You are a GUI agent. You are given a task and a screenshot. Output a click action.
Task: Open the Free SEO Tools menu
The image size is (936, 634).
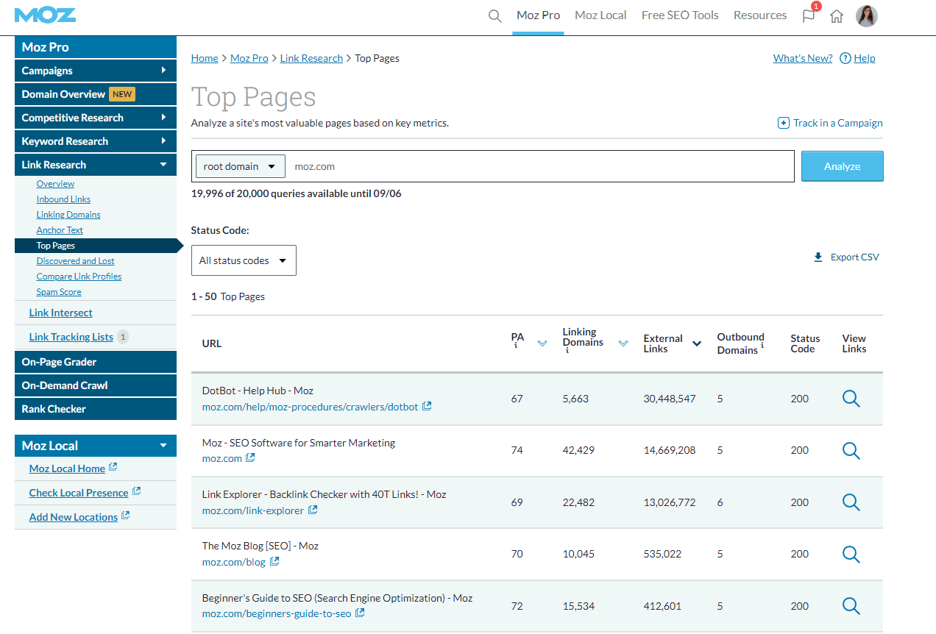[x=679, y=15]
